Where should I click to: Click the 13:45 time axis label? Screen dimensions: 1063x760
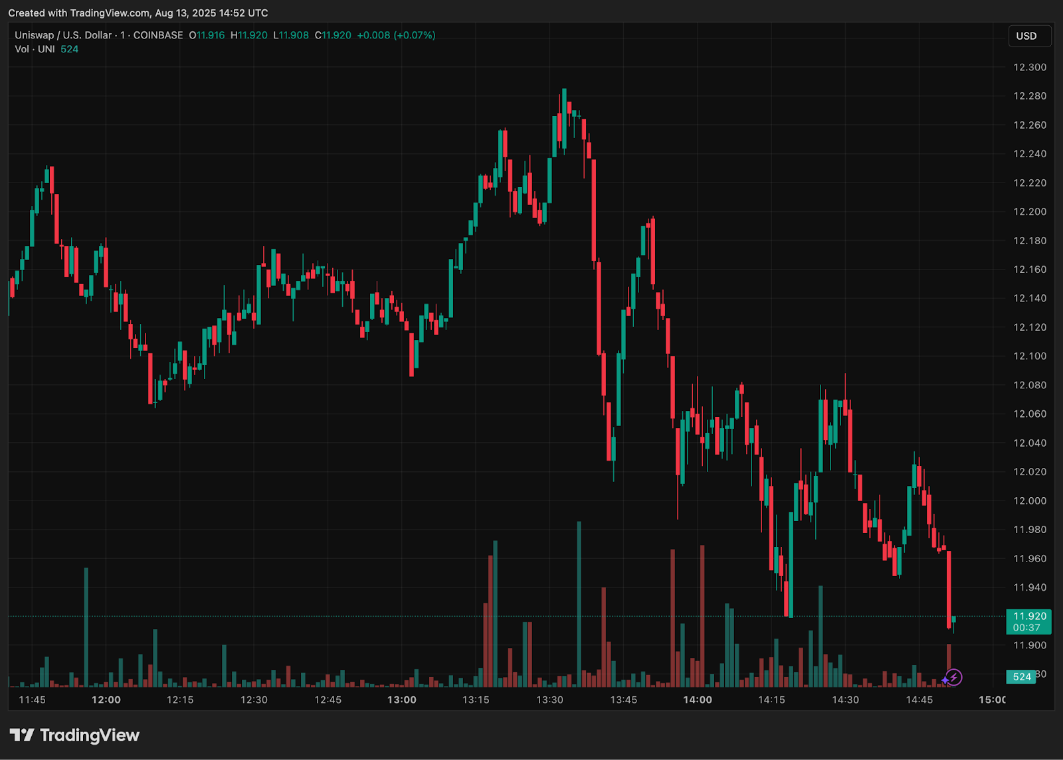[x=623, y=700]
